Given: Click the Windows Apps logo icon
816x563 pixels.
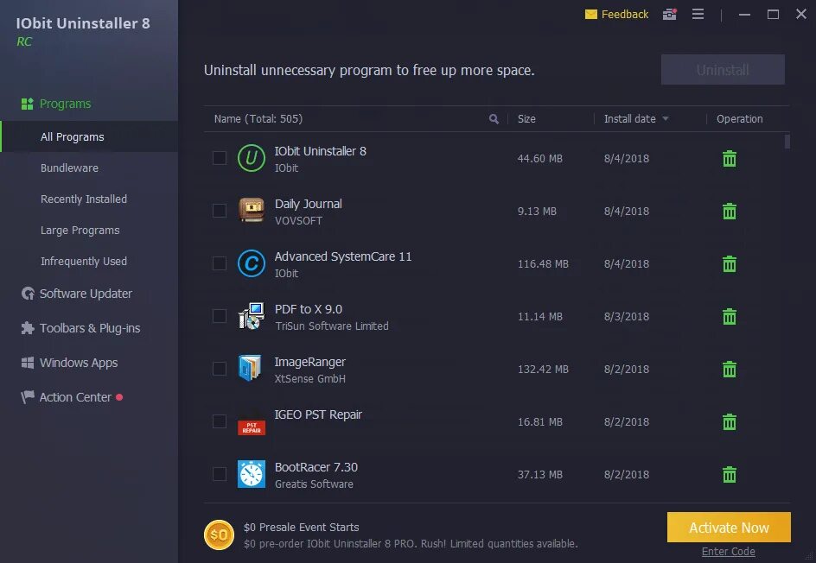Looking at the screenshot, I should [28, 363].
